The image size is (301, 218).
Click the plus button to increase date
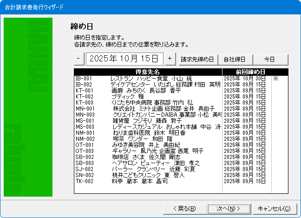(170, 59)
